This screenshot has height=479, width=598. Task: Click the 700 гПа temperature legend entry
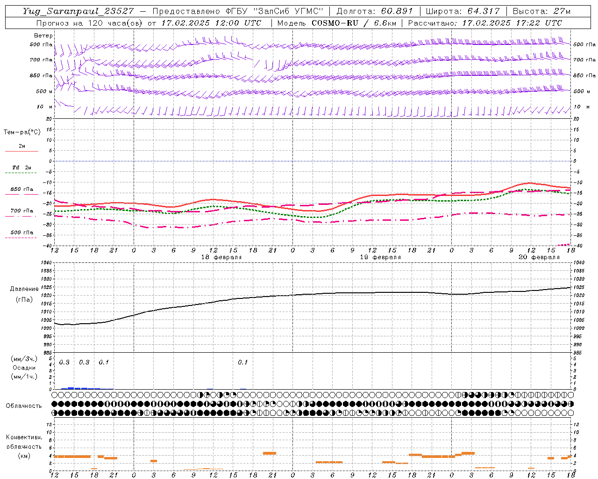point(22,211)
